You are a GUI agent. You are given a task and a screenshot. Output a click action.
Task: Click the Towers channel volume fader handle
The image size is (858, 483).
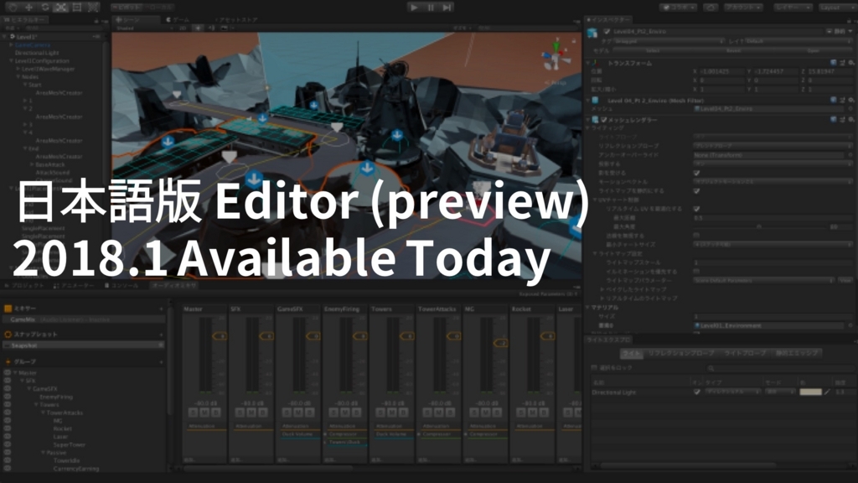(407, 335)
